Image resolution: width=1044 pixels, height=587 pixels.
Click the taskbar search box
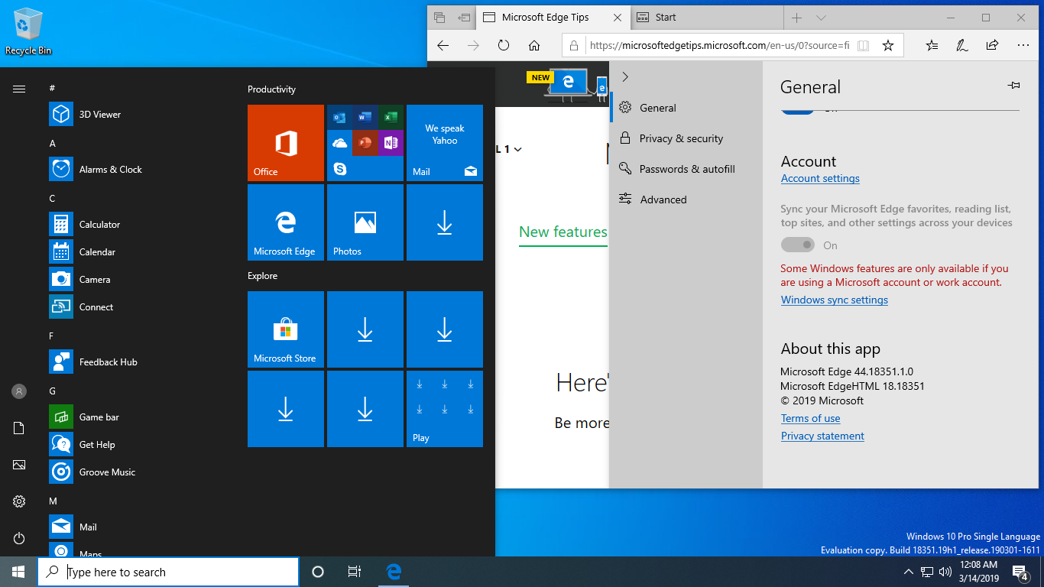(x=168, y=572)
